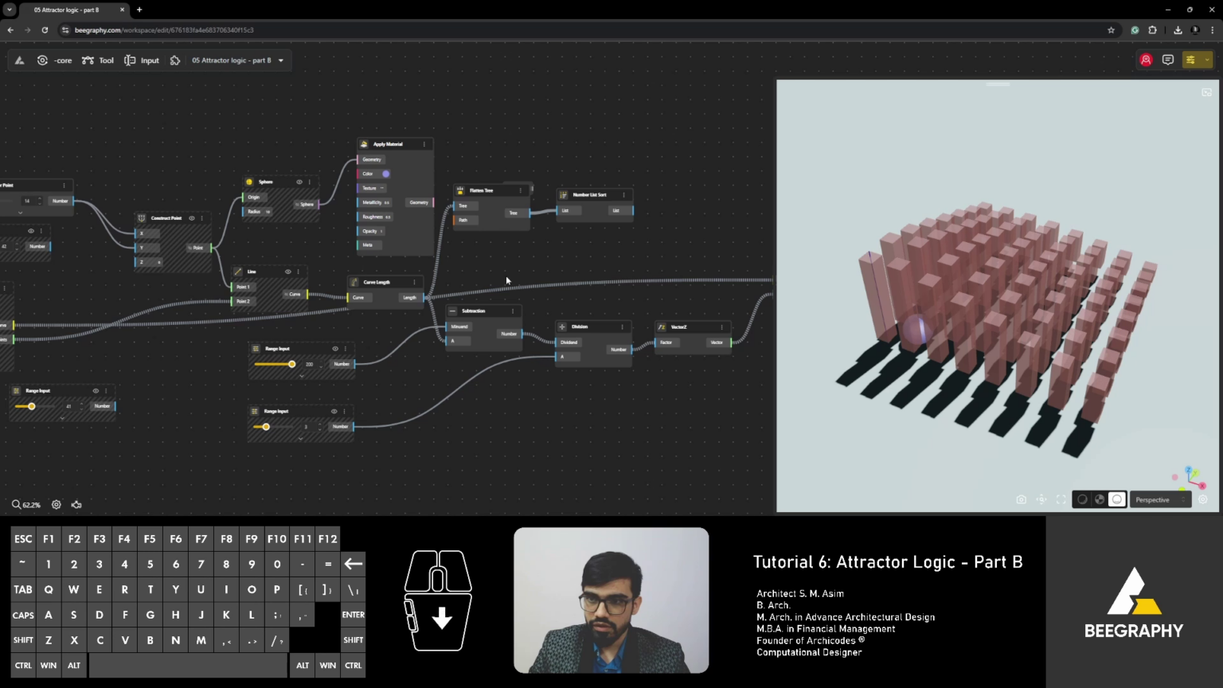Image resolution: width=1223 pixels, height=688 pixels.
Task: Enable wireframe display mode in viewport
Action: click(x=1082, y=499)
